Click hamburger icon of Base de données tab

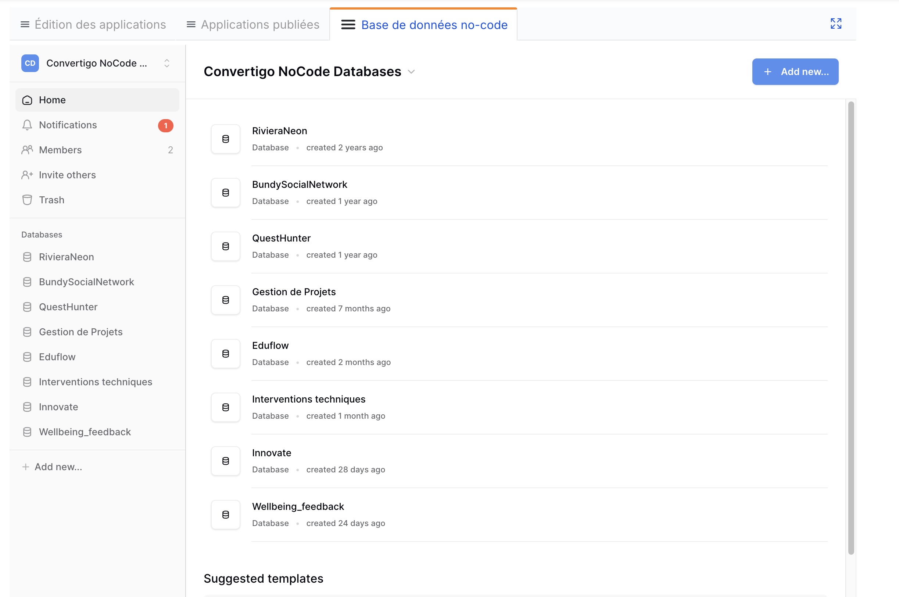348,25
